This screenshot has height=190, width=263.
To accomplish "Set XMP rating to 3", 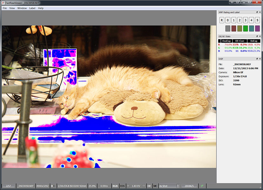I will coord(246,21).
